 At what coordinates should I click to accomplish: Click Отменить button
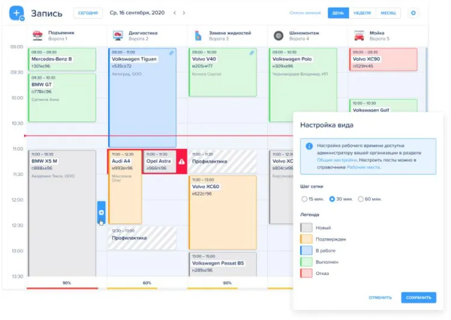coord(380,298)
